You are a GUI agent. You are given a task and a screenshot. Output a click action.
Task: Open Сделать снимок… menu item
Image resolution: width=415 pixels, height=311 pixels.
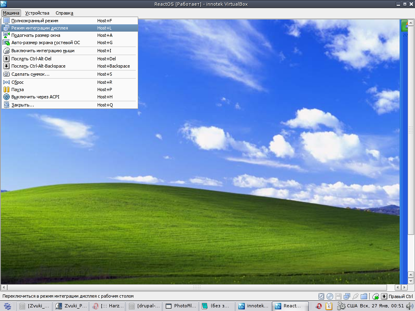click(70, 75)
